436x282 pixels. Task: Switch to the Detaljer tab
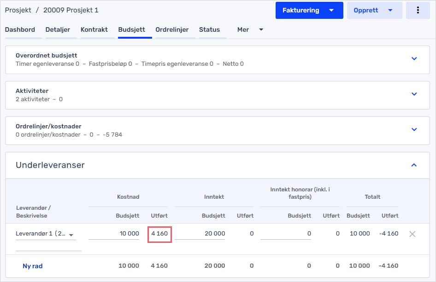(58, 30)
